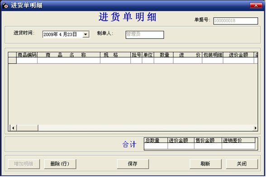This screenshot has height=177, width=266.
Task: Click the empty 商品编码 cell in first row
Action: (x=27, y=60)
